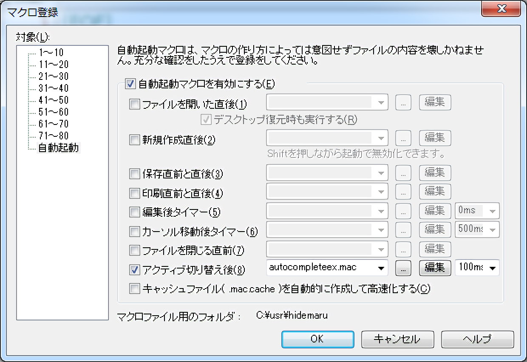Open the autocompleteex.mac macro dropdown
Viewport: 527px width, 362px height.
[x=382, y=268]
